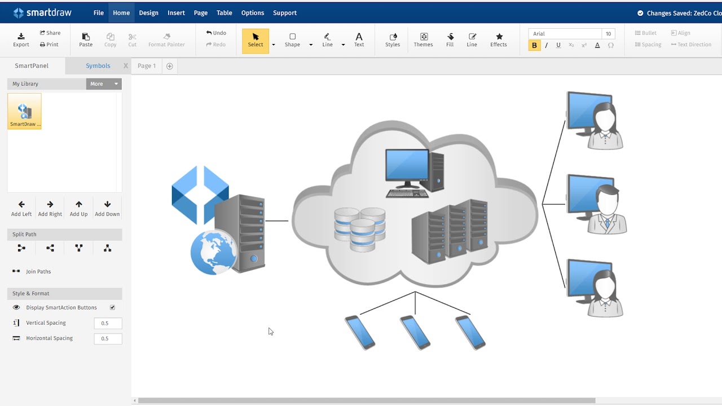The image size is (722, 406).
Task: Uncheck Display SmartAction Buttons checkbox
Action: click(x=112, y=307)
